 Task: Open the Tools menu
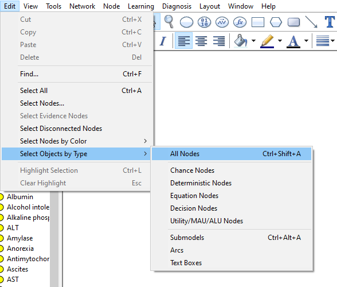53,6
